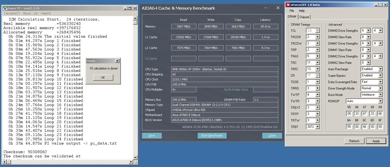Change Super Bypass dropdown
Viewport: 390px width, 167px height.
pyautogui.click(x=372, y=76)
